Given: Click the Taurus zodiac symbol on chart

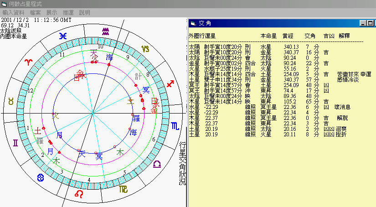Looking at the screenshot, I should (11, 102).
